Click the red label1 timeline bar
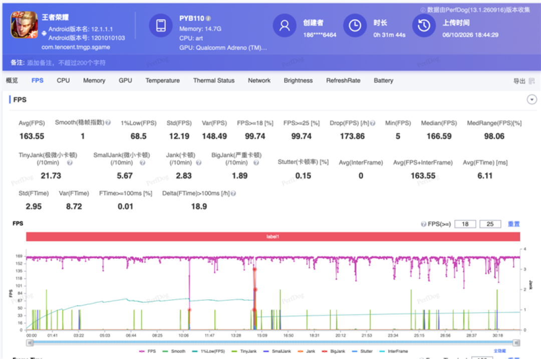 click(x=273, y=237)
